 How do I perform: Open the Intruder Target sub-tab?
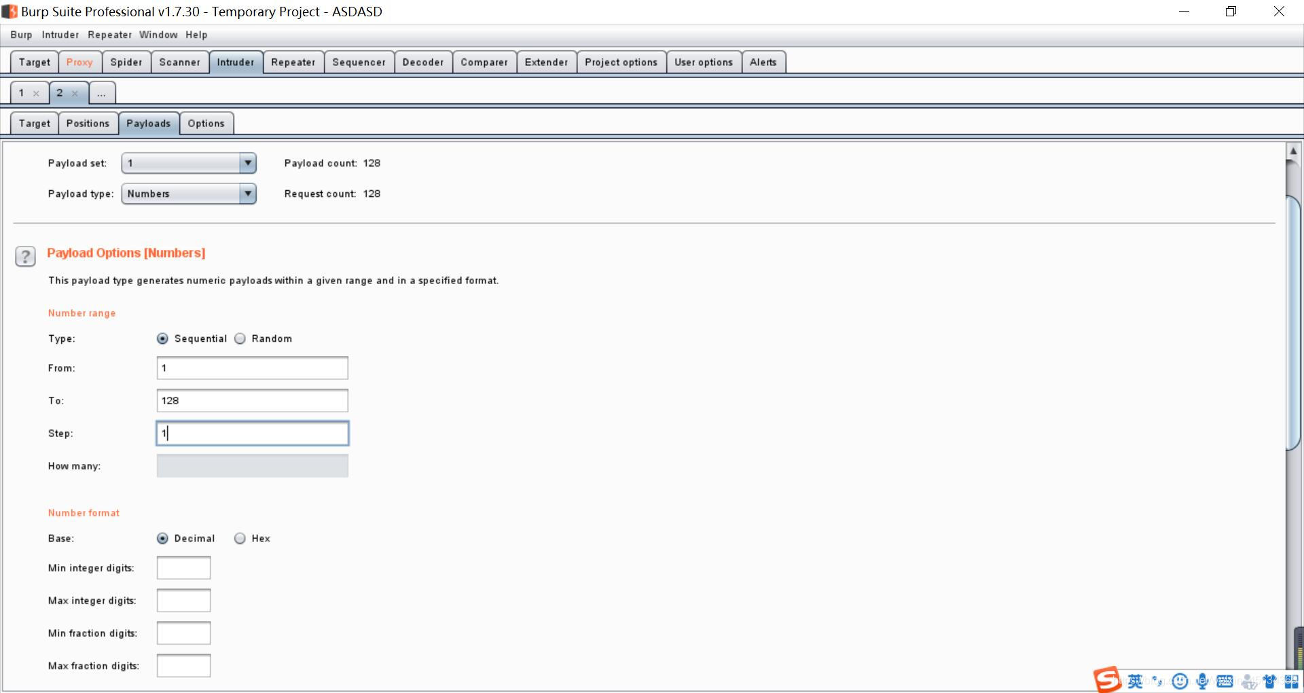point(35,123)
